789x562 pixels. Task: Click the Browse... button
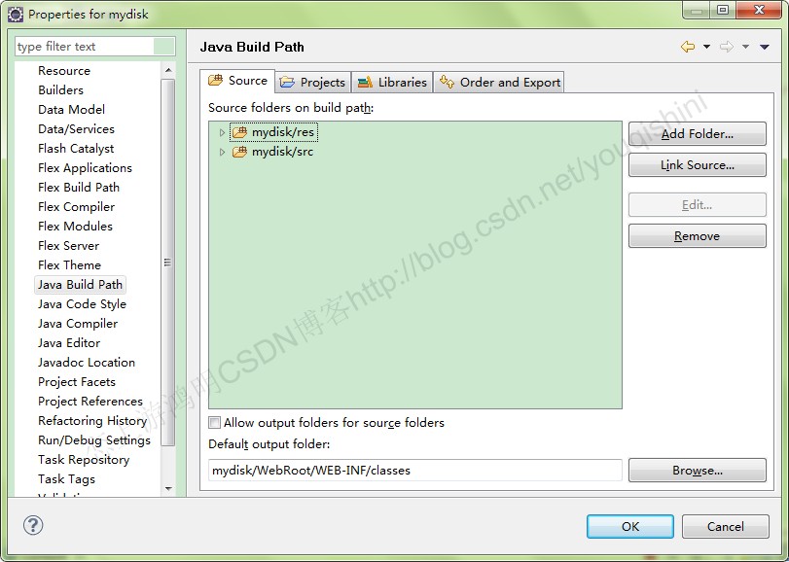point(697,470)
